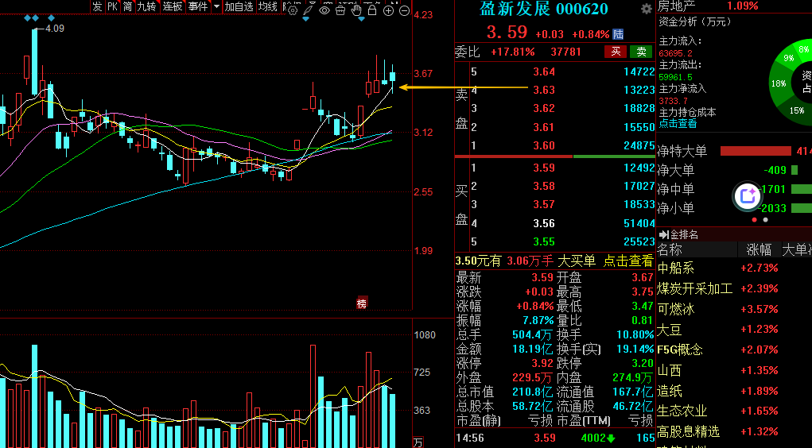The image size is (812, 448).
Task: Zoom in with the plus icon
Action: pyautogui.click(x=388, y=10)
